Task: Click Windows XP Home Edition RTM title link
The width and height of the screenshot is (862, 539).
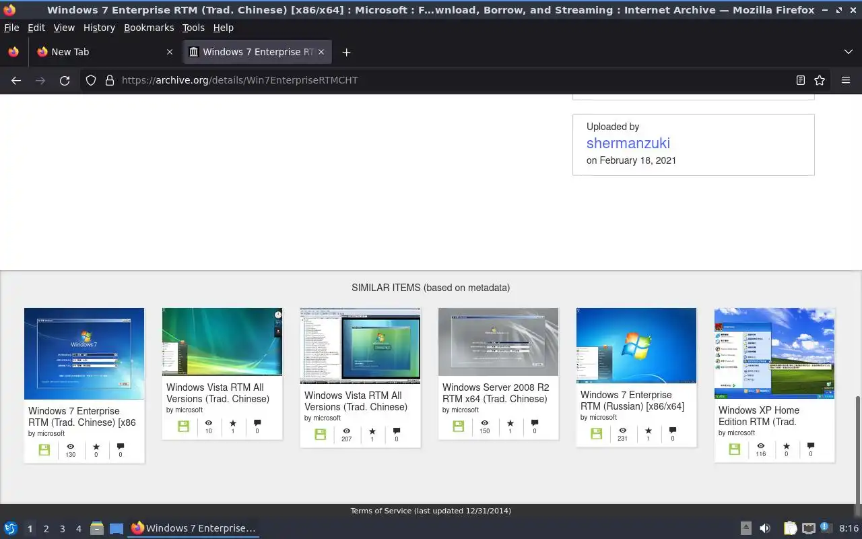Action: coord(759,416)
